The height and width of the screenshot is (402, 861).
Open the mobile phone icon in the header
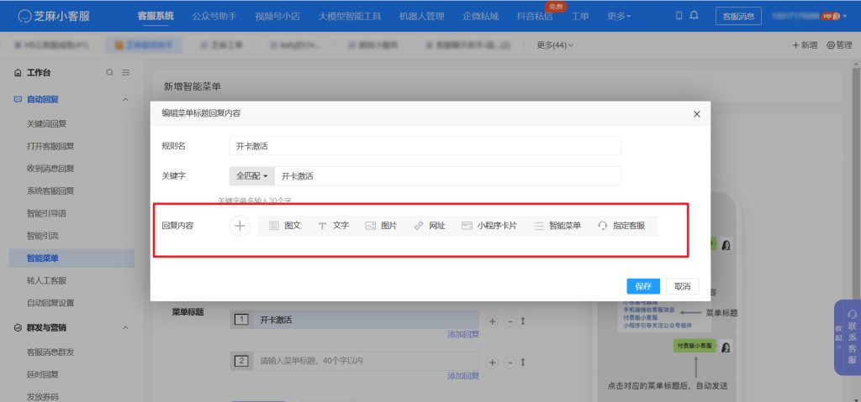pos(679,15)
